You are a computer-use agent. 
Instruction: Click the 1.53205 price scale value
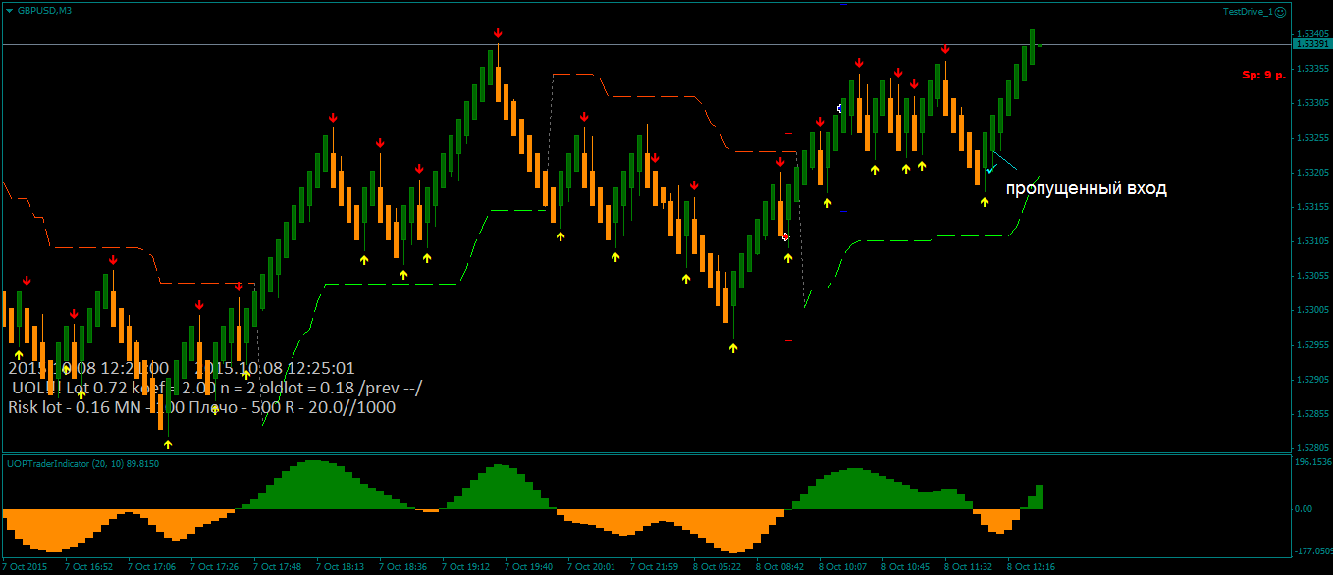pyautogui.click(x=1313, y=172)
